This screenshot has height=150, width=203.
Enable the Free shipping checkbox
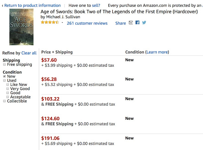(x=4, y=65)
